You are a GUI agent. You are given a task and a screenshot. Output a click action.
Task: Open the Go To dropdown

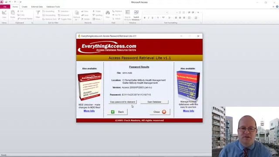[117, 15]
